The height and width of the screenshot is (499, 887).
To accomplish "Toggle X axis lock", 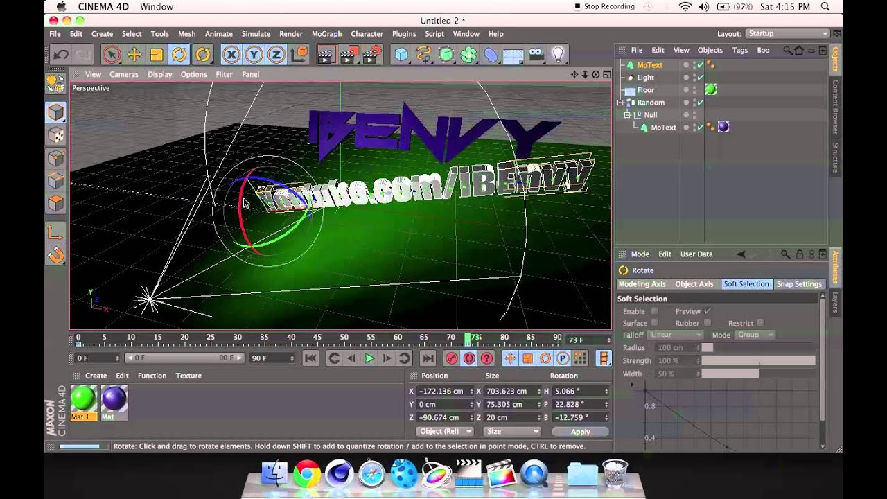I will coord(231,55).
